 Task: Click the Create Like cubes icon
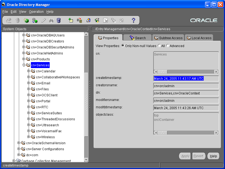[35, 20]
